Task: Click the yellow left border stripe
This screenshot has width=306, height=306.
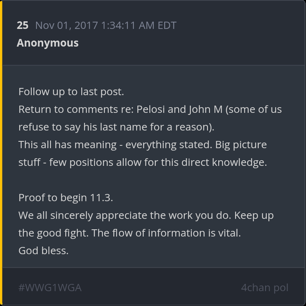Action: (1, 153)
